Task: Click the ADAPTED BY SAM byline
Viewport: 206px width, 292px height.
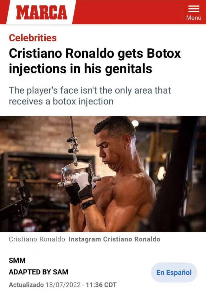Action: 38,272
